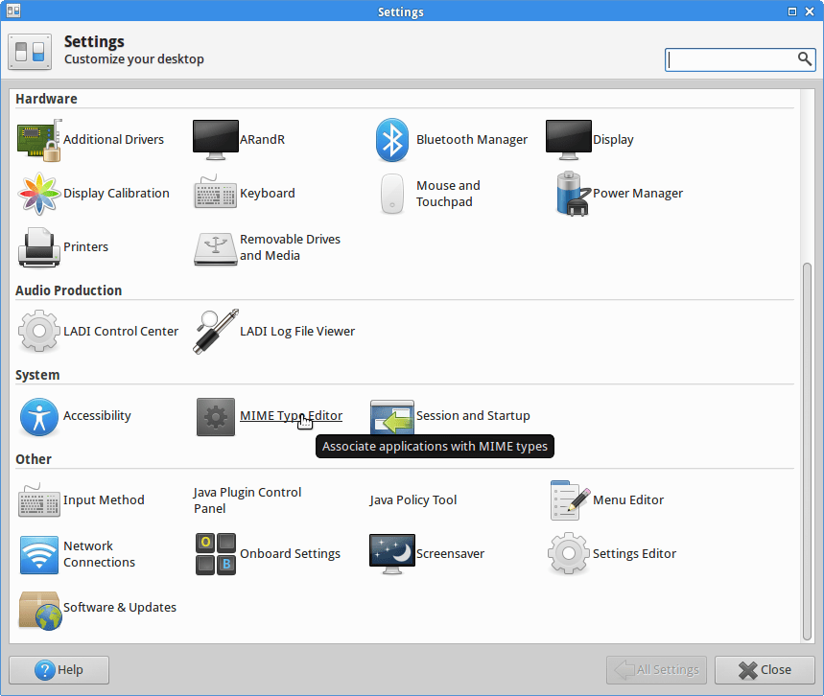Click the Menu Editor label
The width and height of the screenshot is (824, 696).
tap(628, 500)
